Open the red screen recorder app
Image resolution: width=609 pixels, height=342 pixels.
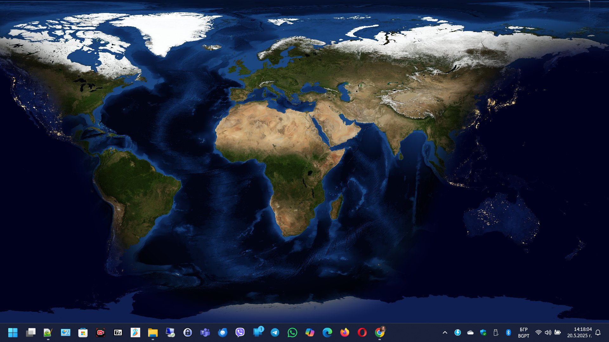tap(100, 332)
